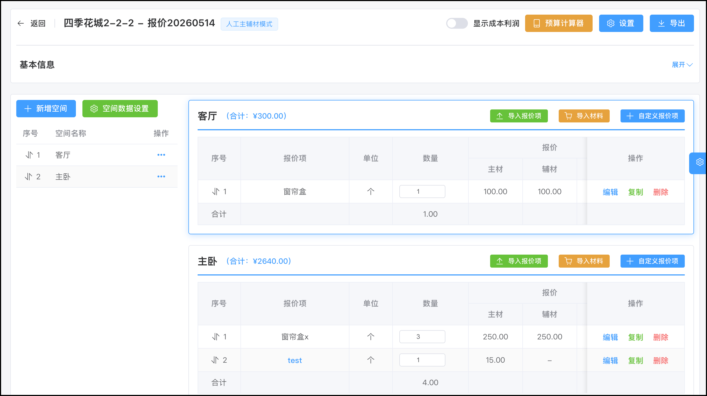Click the quantity input for test row

pyautogui.click(x=422, y=360)
